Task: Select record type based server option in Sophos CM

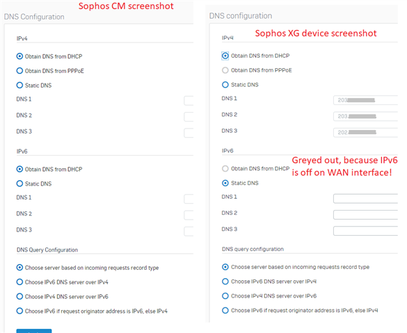Action: (19, 268)
